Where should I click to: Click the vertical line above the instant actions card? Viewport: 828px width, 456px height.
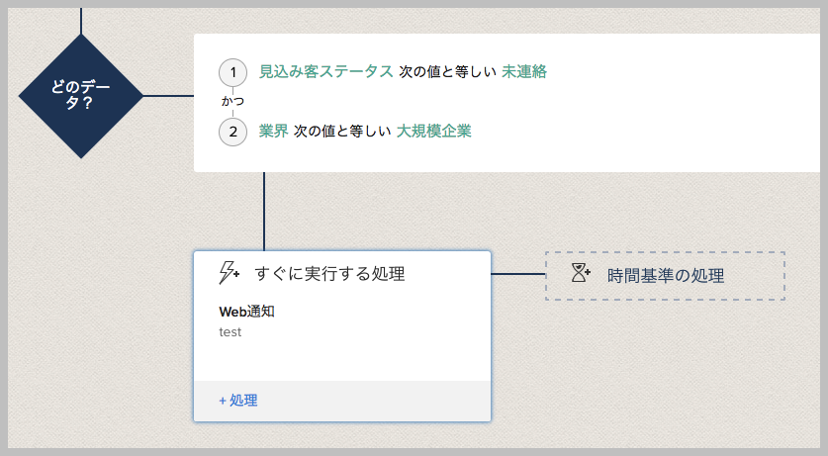tap(264, 212)
